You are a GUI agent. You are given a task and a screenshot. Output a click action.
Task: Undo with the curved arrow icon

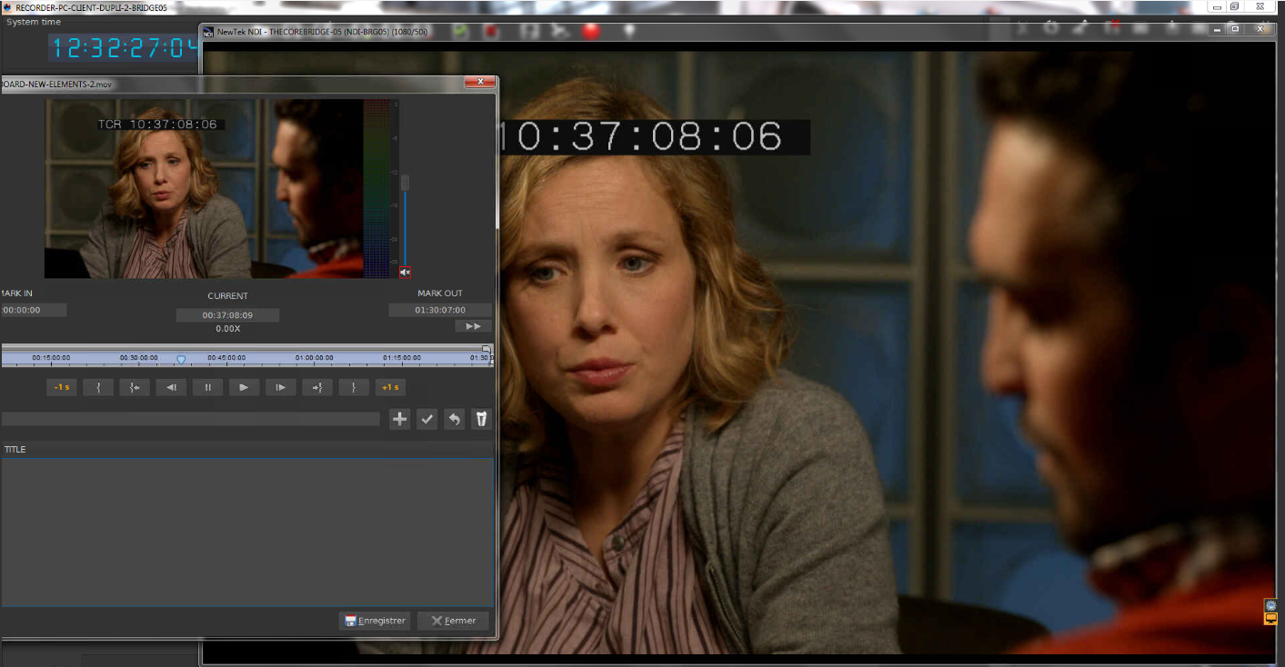tap(454, 419)
